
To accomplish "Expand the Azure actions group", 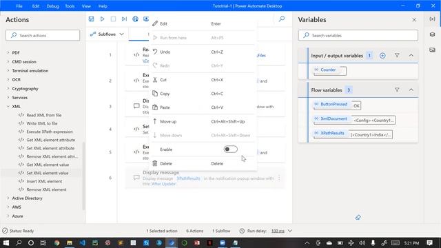I will 8,216.
